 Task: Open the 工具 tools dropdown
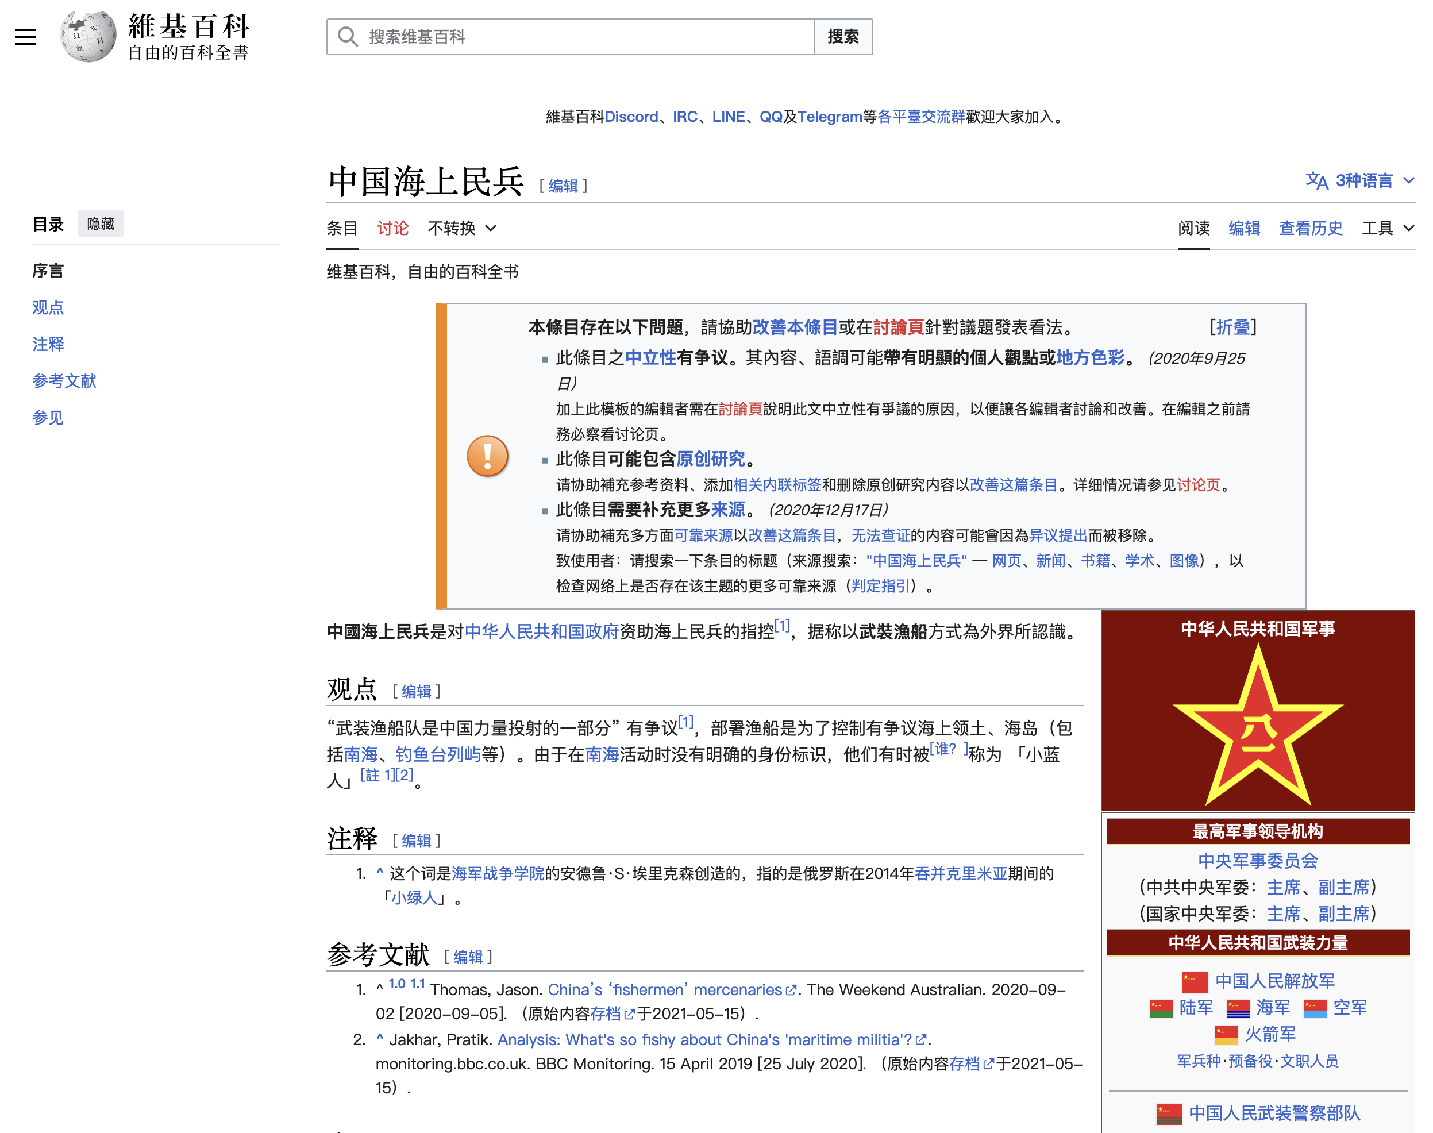1388,228
